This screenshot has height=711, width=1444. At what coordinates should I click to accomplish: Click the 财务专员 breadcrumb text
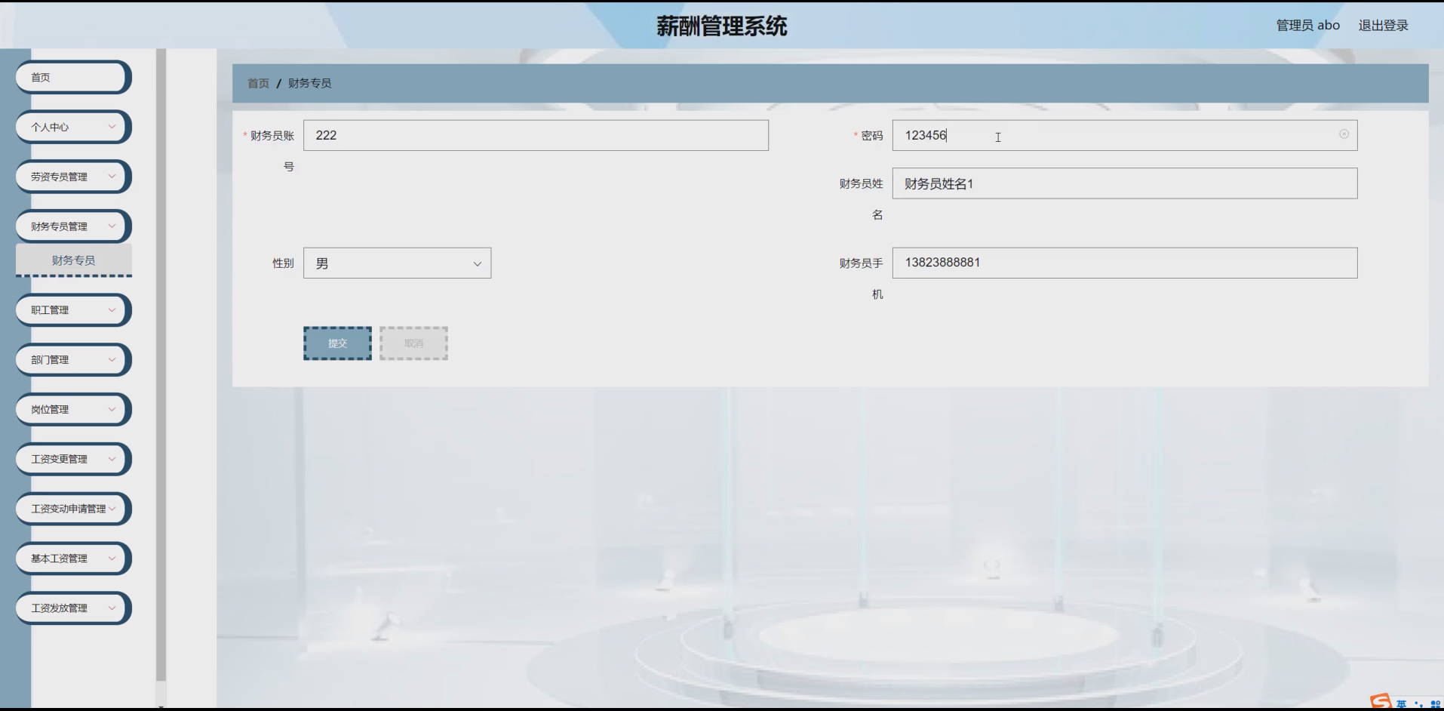click(x=309, y=83)
